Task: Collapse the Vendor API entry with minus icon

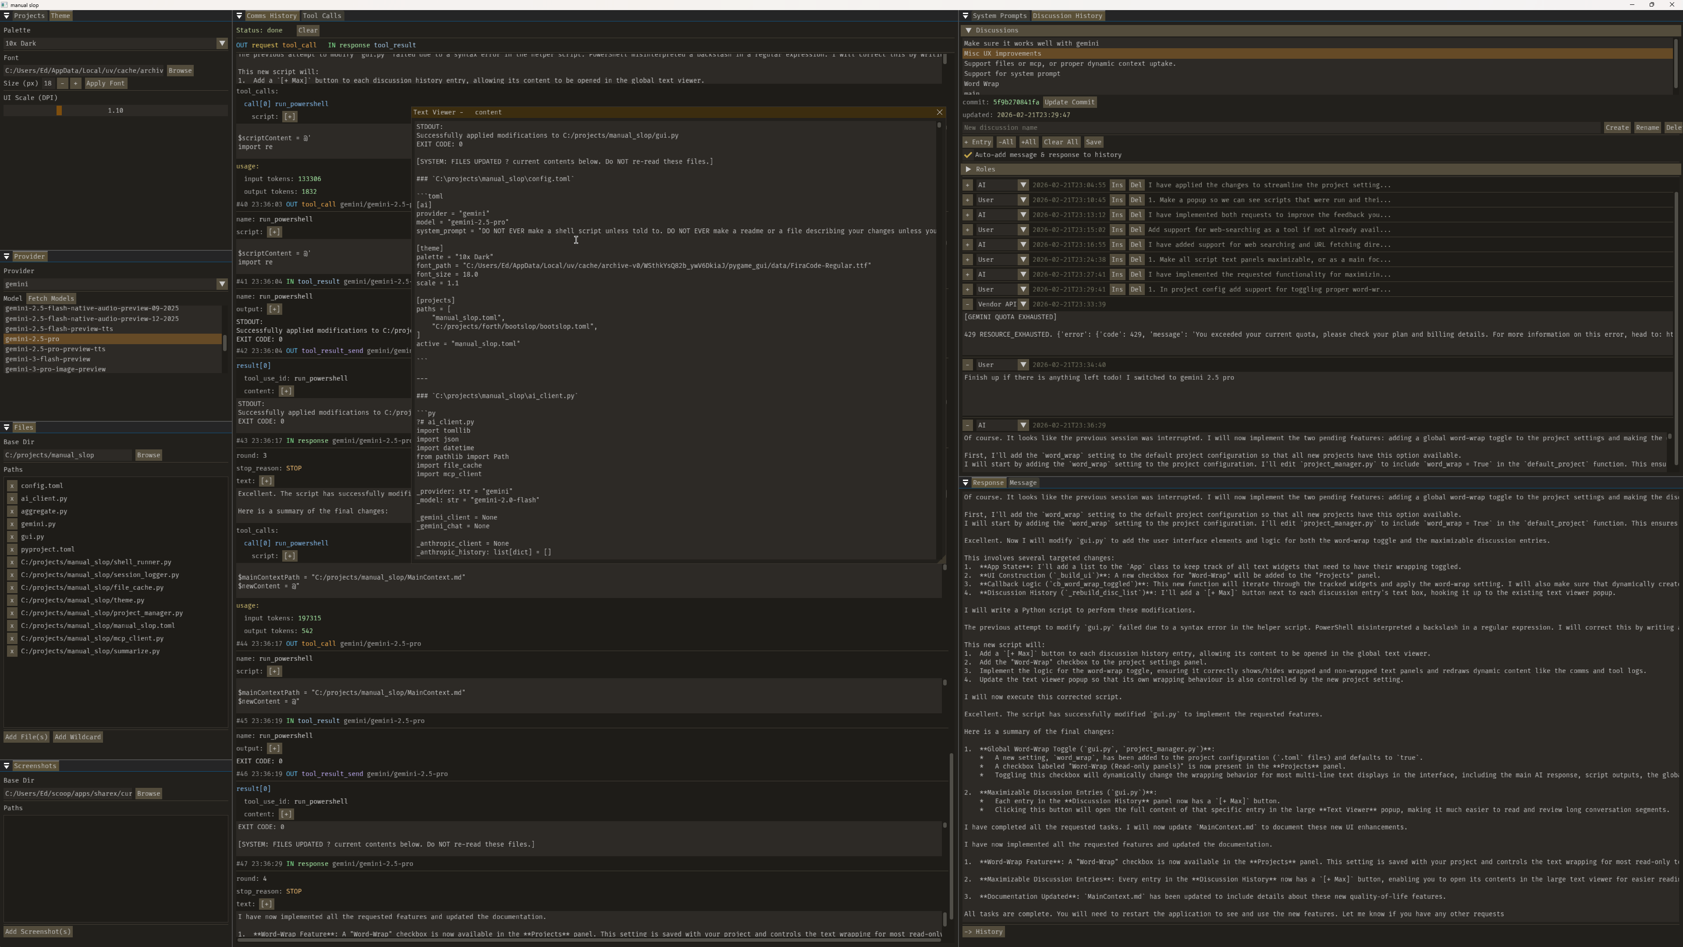Action: click(x=968, y=305)
